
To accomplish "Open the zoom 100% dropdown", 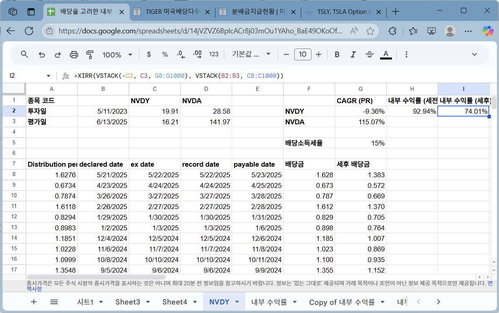I will coord(117,55).
